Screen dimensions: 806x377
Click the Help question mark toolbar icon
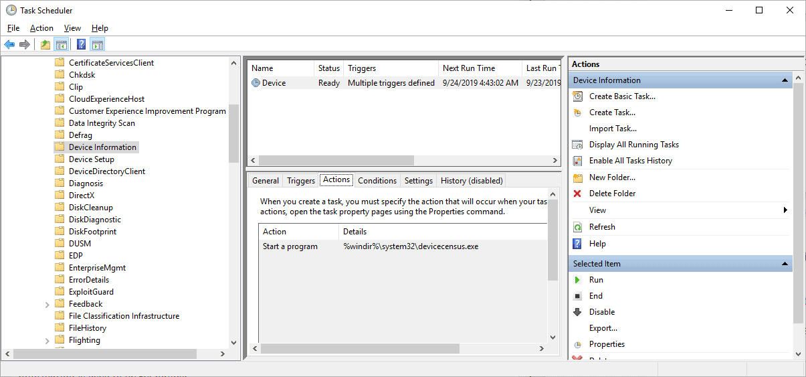tap(81, 45)
